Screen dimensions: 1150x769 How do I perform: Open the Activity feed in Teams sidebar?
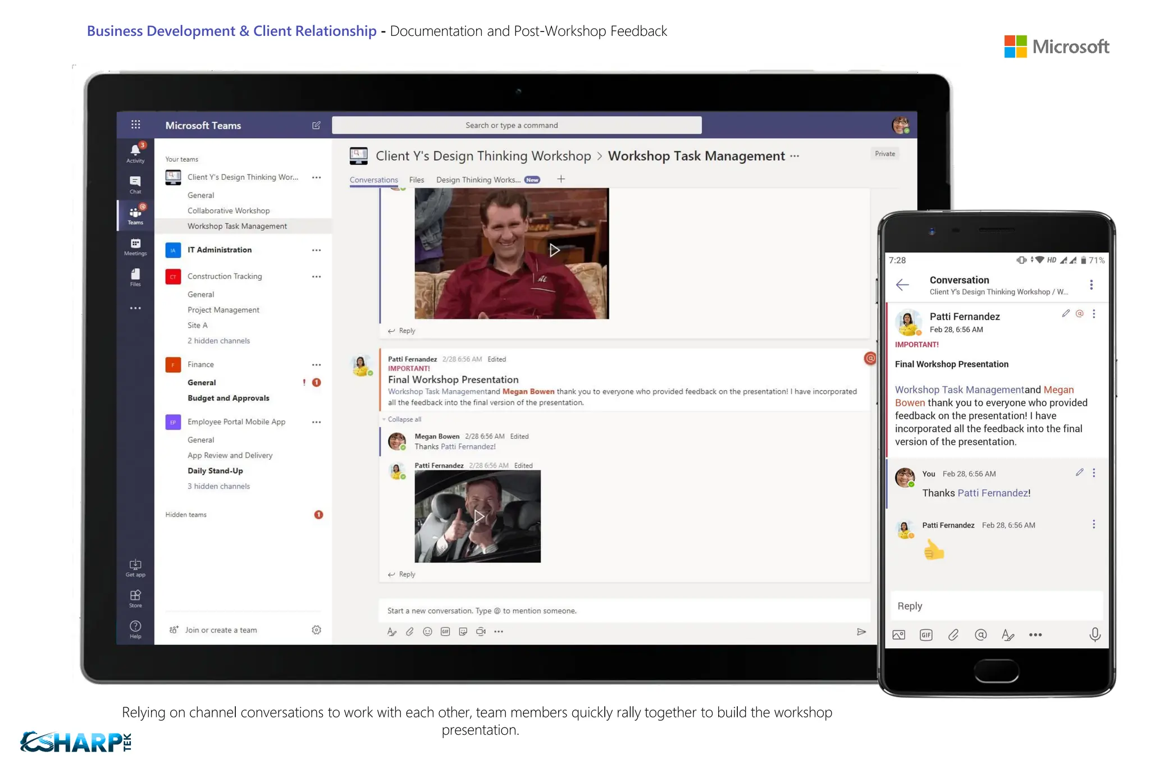click(135, 153)
